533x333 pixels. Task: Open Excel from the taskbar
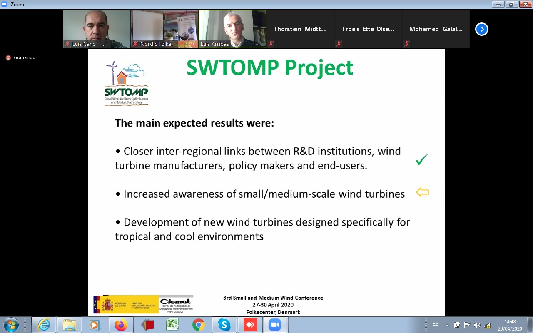tap(173, 325)
